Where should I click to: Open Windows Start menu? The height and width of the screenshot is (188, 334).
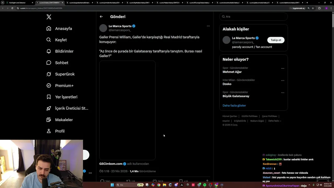coord(112,185)
